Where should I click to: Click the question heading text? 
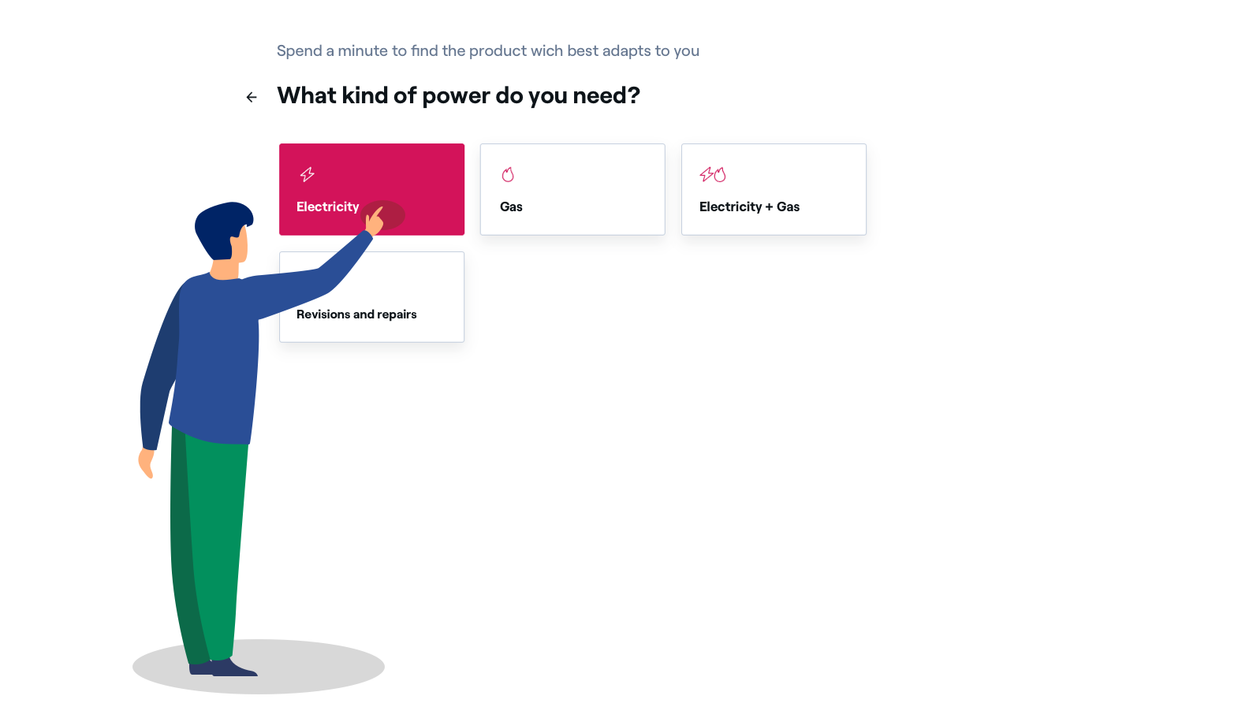coord(458,95)
